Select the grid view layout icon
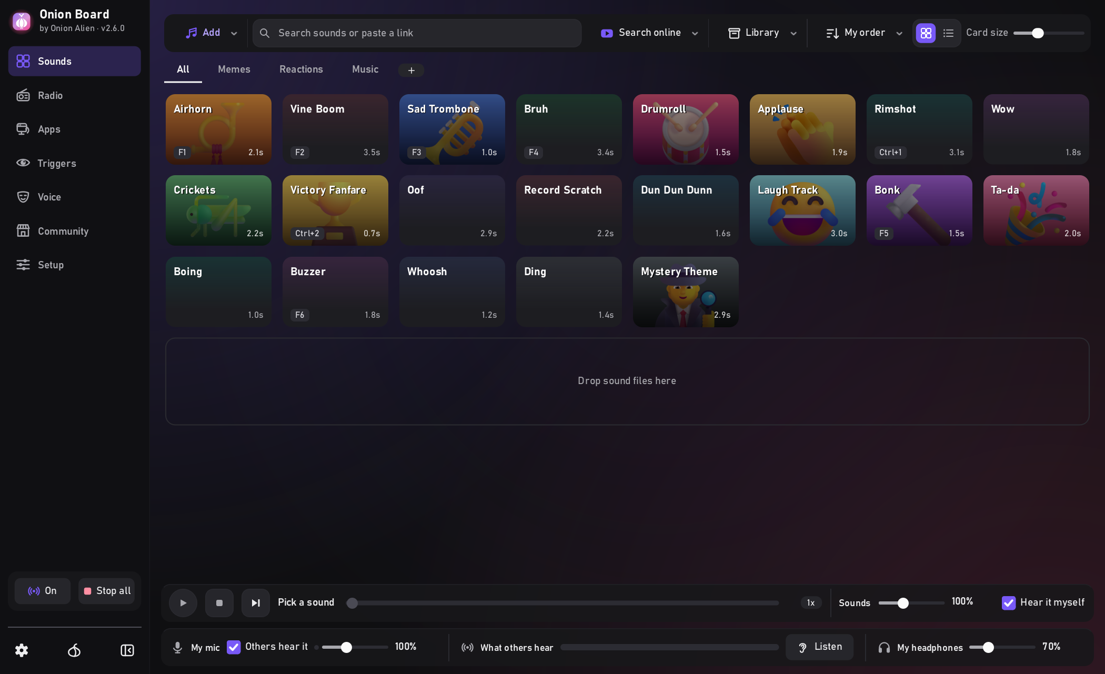Screen dimensions: 1105x674 (x=926, y=33)
